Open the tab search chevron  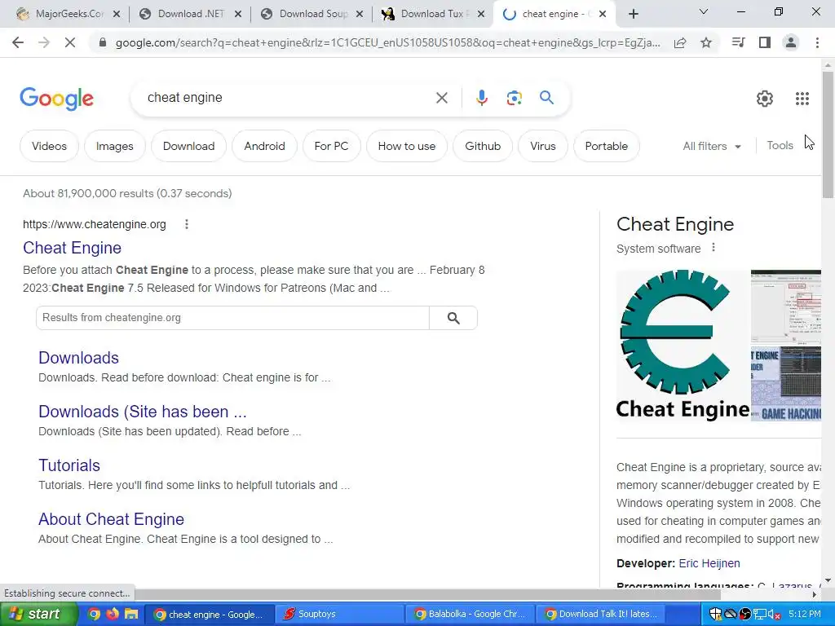coord(704,11)
